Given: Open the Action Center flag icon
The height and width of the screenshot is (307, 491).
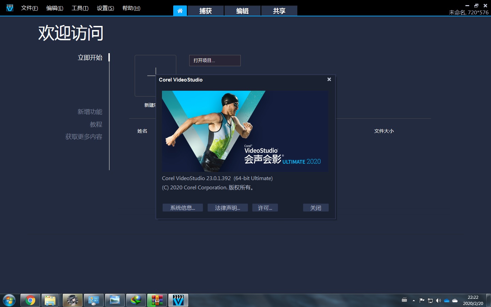Looking at the screenshot, I should [x=422, y=301].
